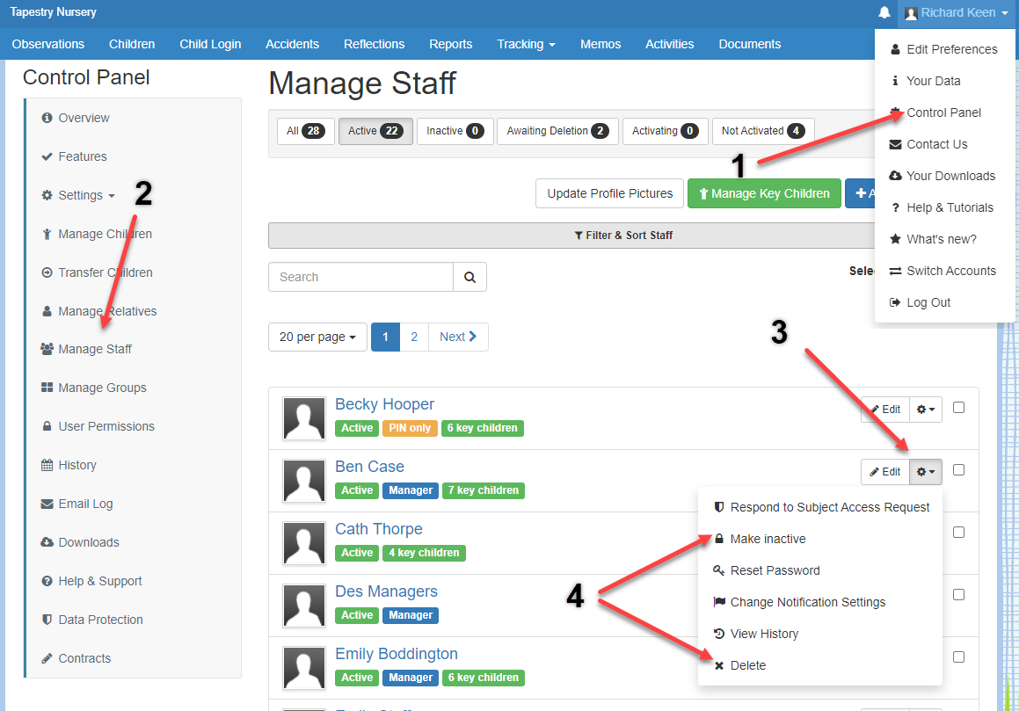Click Help & Support question icon

pyautogui.click(x=47, y=581)
